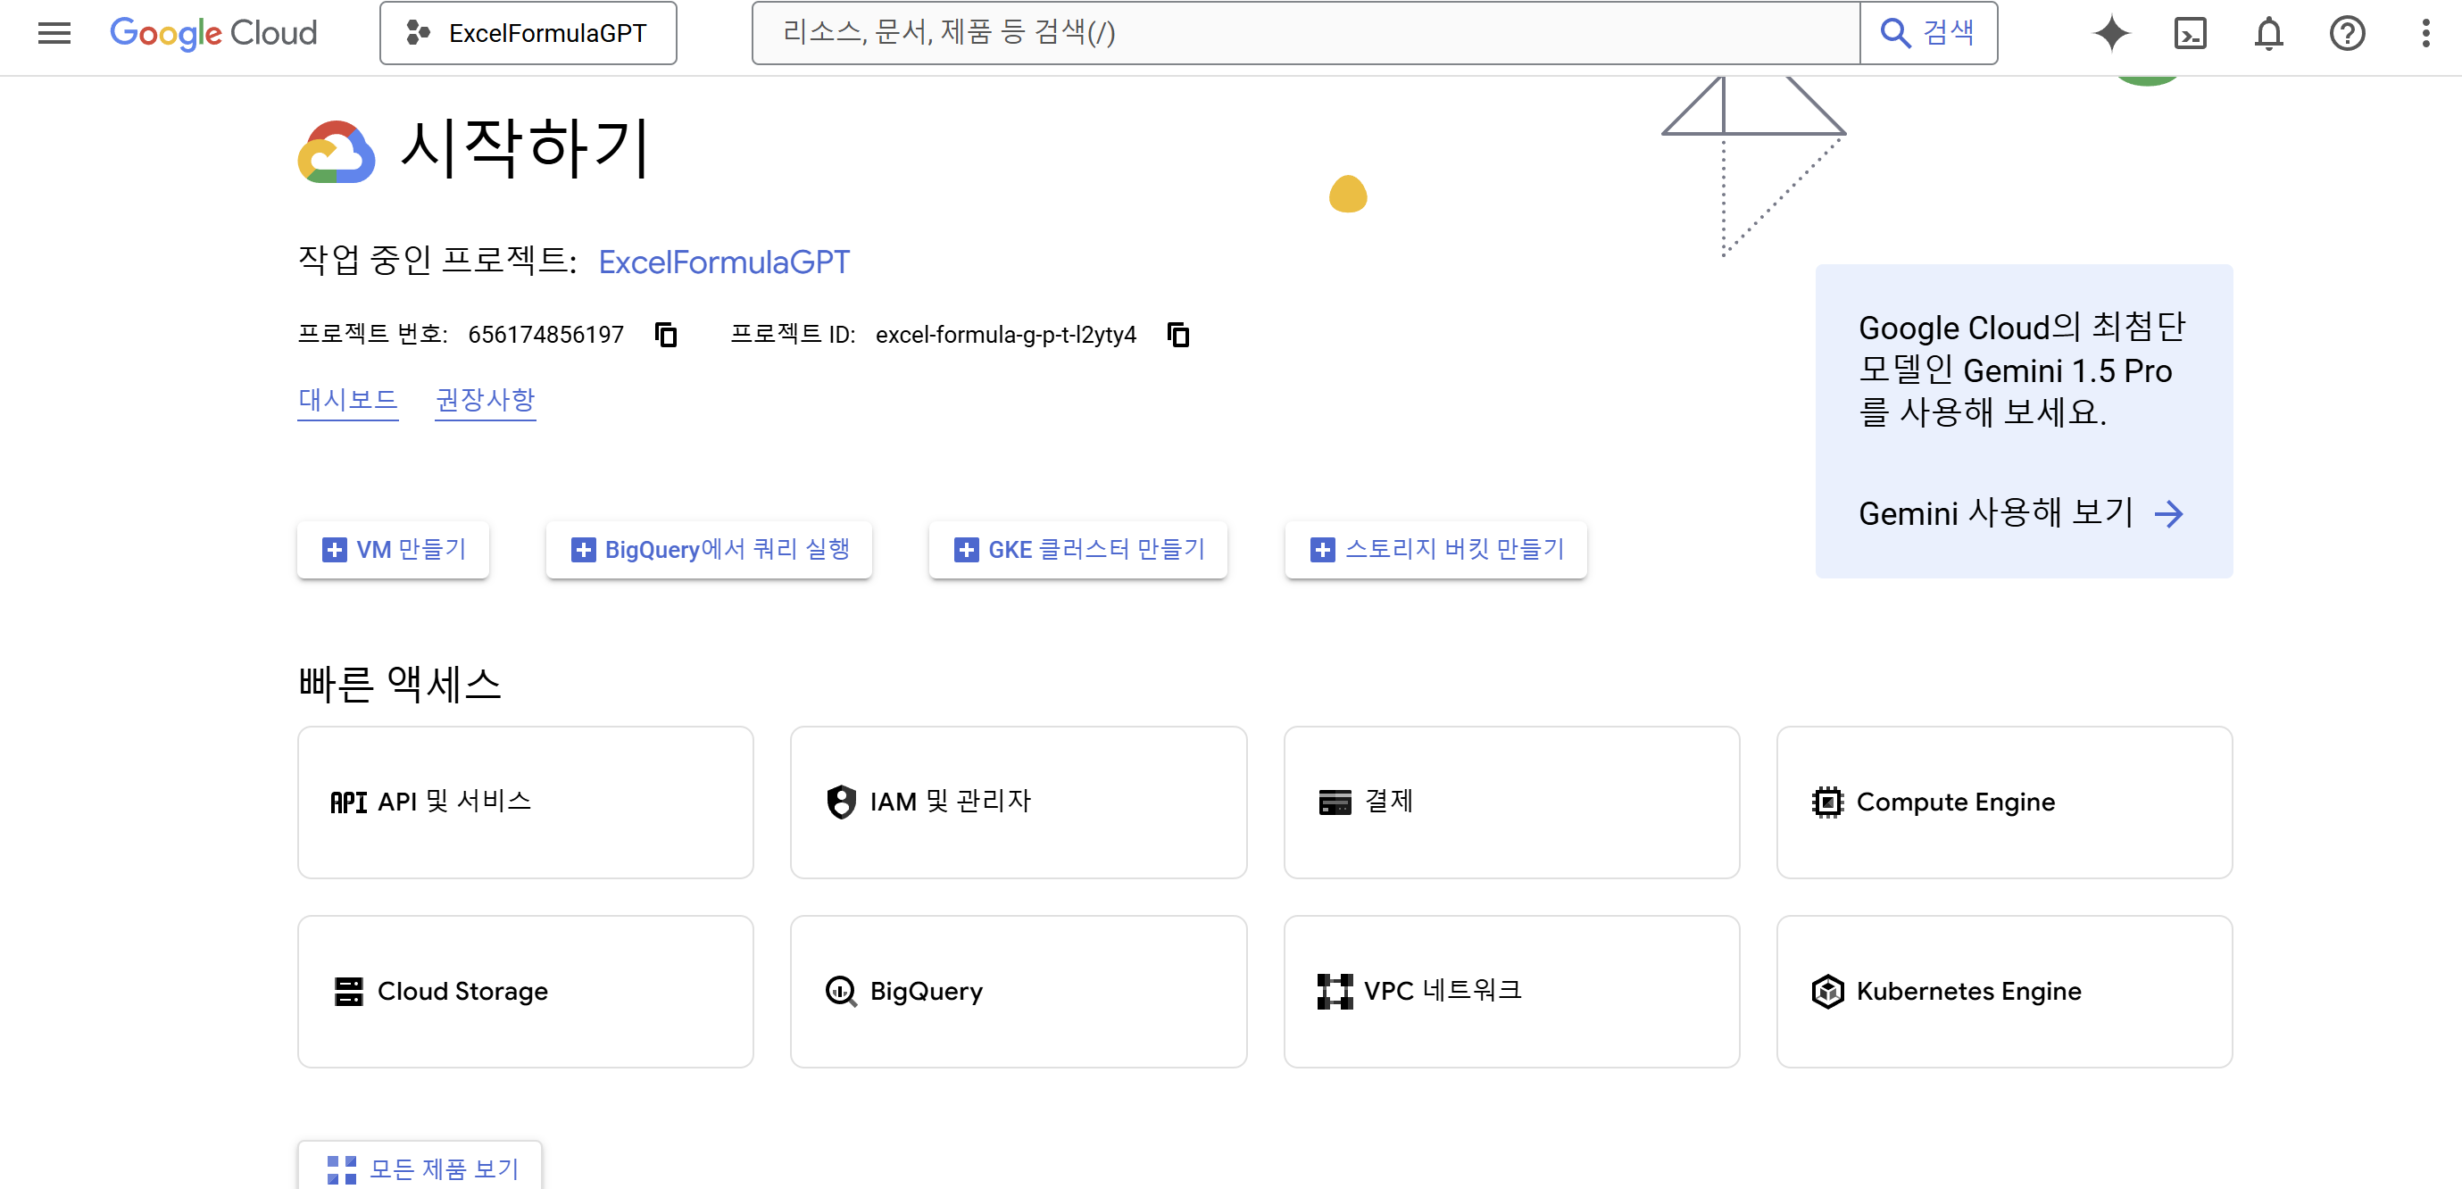Click the blue 검색 search button
Image resolution: width=2462 pixels, height=1189 pixels.
(x=1928, y=32)
